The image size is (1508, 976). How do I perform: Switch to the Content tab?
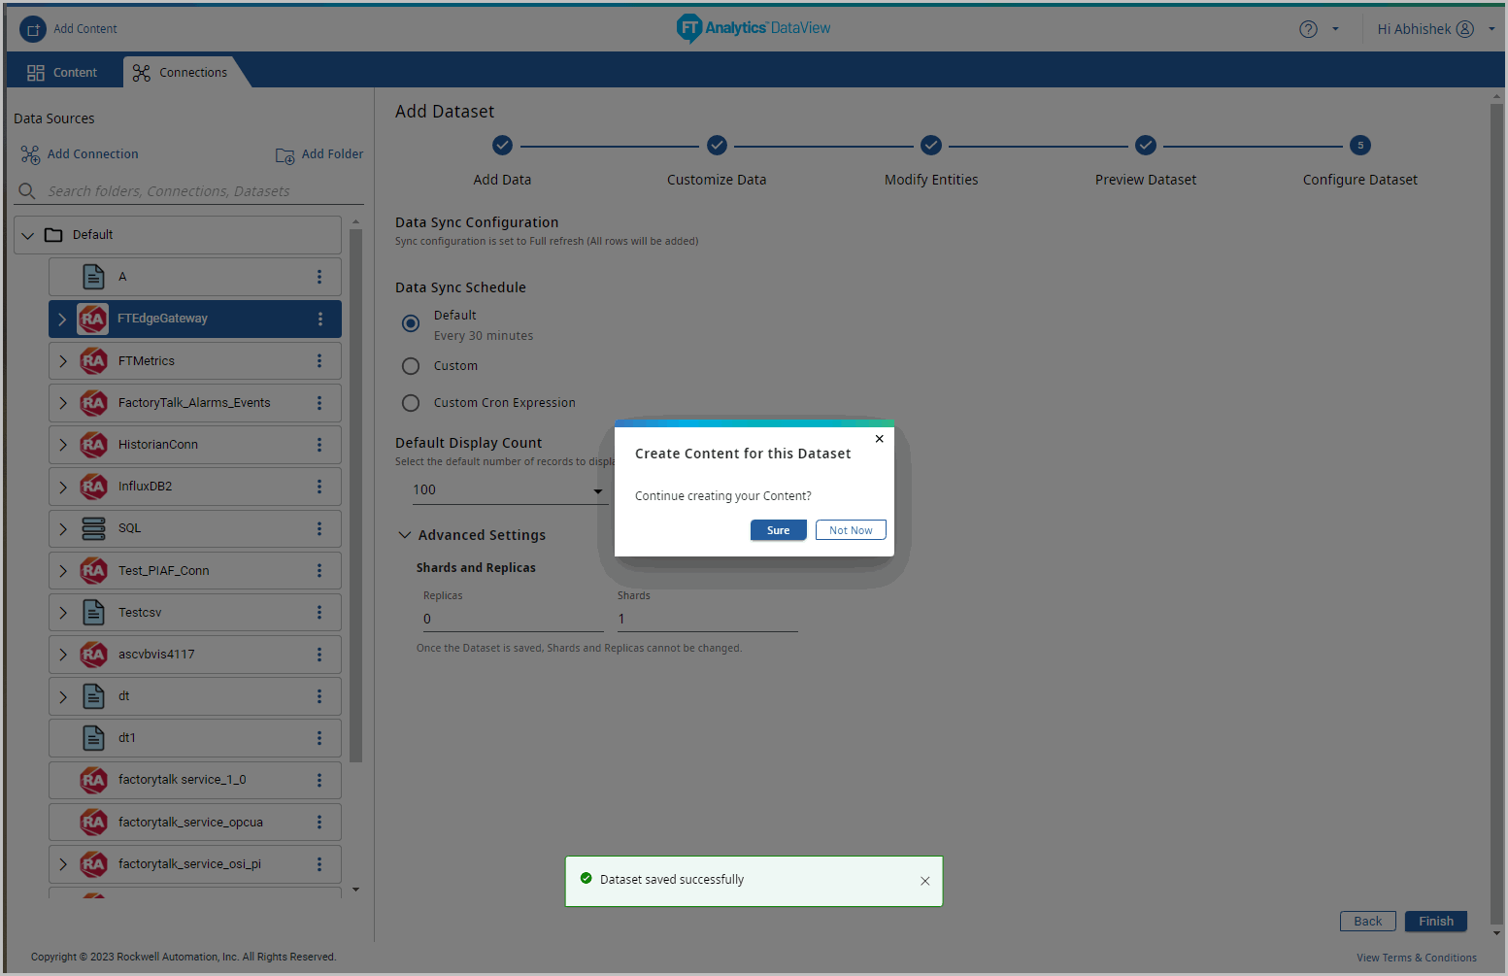click(62, 73)
